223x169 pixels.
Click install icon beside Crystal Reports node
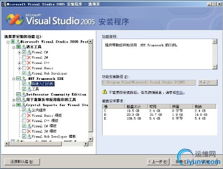tap(24, 105)
